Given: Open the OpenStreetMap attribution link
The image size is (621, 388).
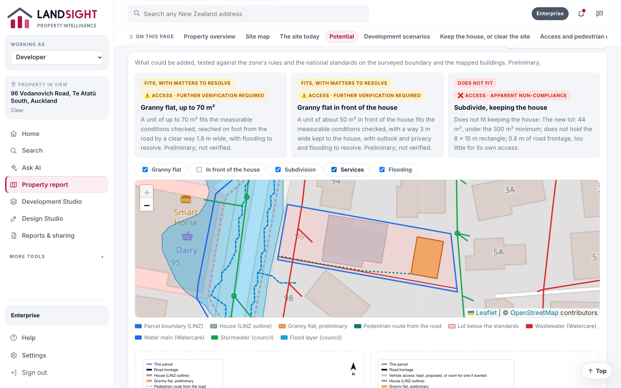Looking at the screenshot, I should 534,313.
